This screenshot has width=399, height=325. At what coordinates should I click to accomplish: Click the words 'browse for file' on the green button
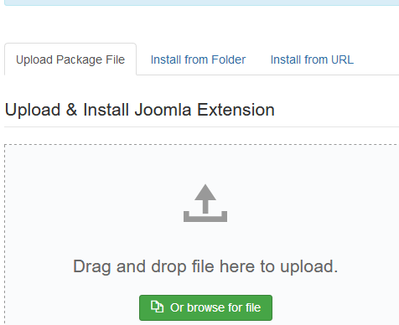pos(224,307)
